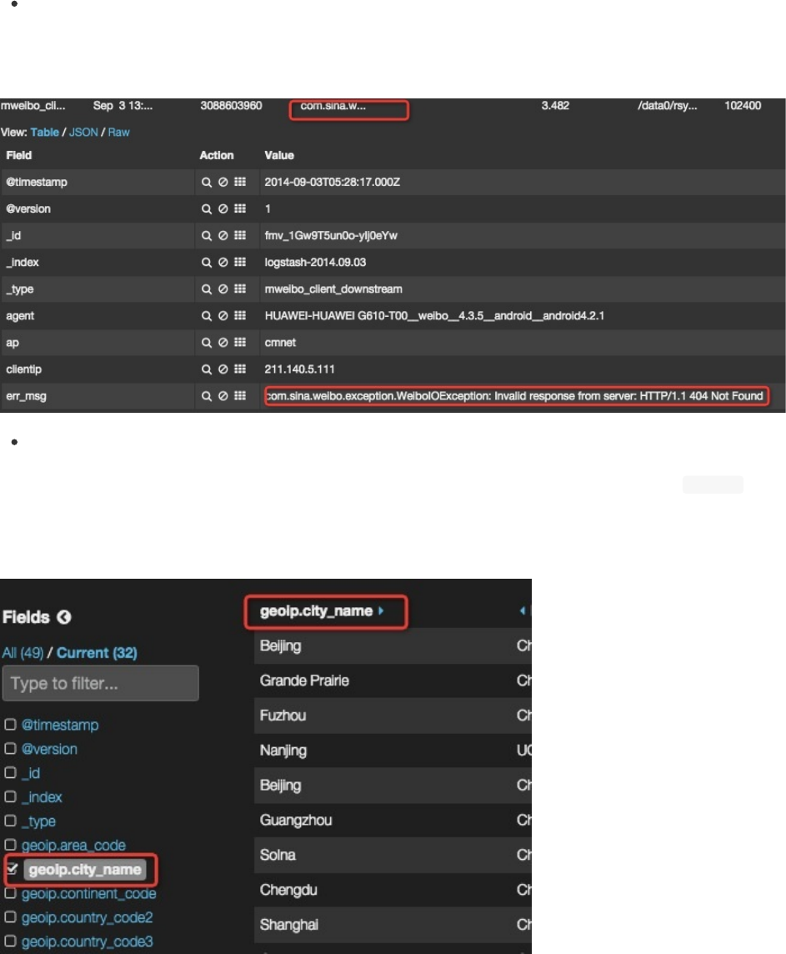
Task: Check the geoip.continent_code field checkbox
Action: tap(10, 893)
